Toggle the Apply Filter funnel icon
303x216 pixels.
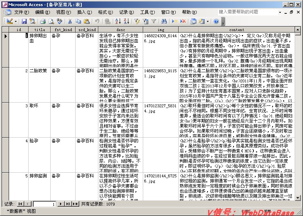click(x=154, y=21)
